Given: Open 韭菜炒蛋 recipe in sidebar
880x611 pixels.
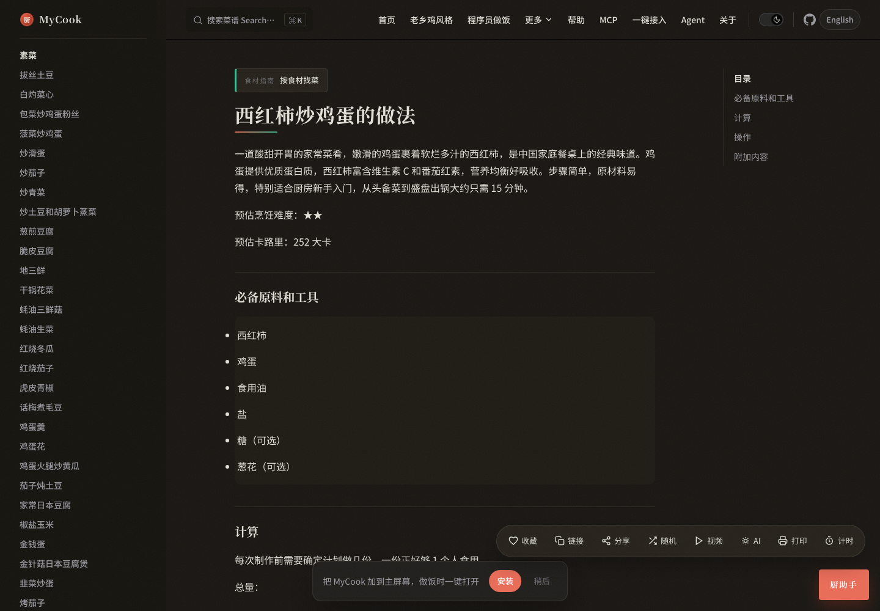Looking at the screenshot, I should tap(37, 584).
